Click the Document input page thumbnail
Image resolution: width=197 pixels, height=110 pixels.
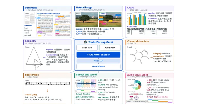click(x=30, y=18)
